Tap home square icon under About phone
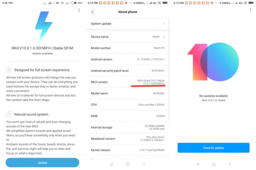The image size is (256, 170). 128,164
